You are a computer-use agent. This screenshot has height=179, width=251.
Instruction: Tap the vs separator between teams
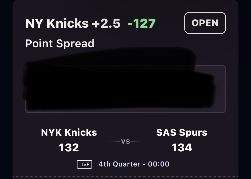click(125, 141)
